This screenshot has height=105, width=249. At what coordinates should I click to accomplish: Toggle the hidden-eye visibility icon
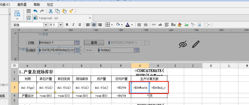click(183, 44)
